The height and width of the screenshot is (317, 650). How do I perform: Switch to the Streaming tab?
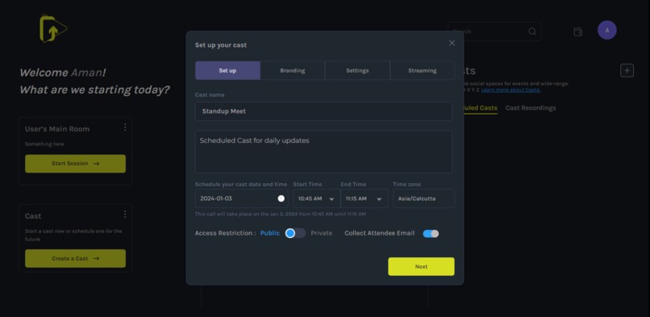[x=422, y=70]
